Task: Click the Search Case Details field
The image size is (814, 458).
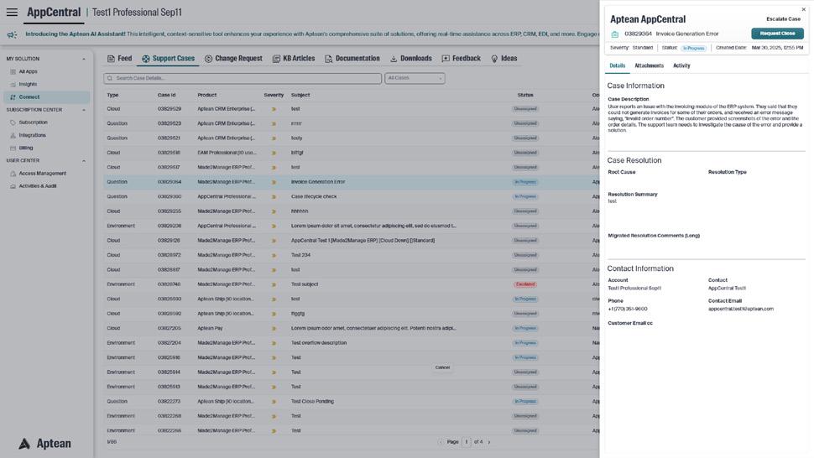Action: click(243, 78)
